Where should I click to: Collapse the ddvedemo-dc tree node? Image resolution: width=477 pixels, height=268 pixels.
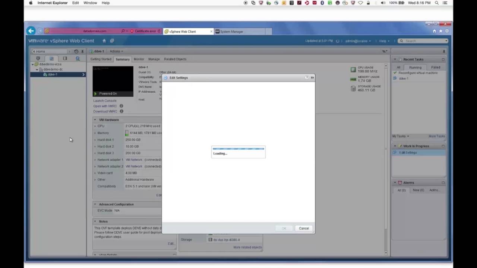coord(37,70)
